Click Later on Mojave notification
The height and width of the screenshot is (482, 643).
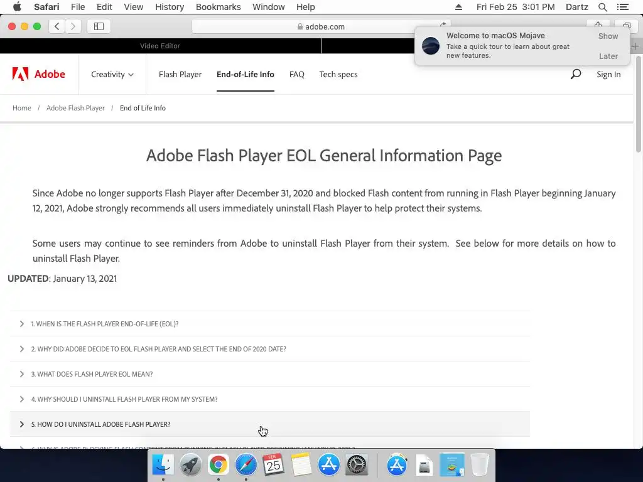tap(608, 56)
